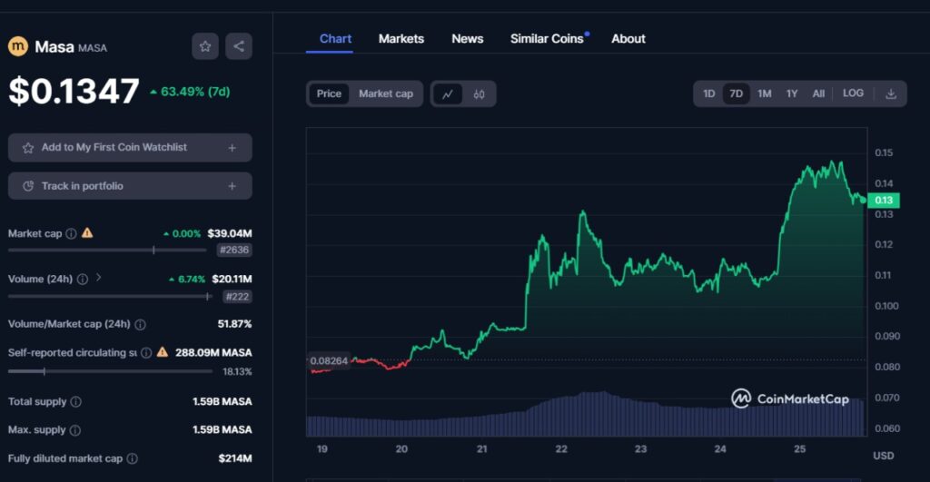This screenshot has height=482, width=930.
Task: Add to My First Coin Watchlist
Action: (x=130, y=148)
